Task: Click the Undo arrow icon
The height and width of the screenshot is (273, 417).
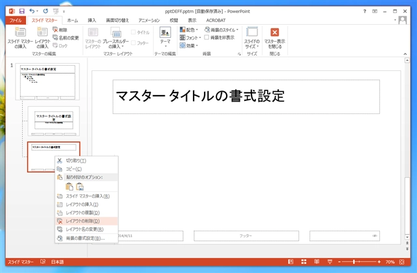Action: coord(32,11)
